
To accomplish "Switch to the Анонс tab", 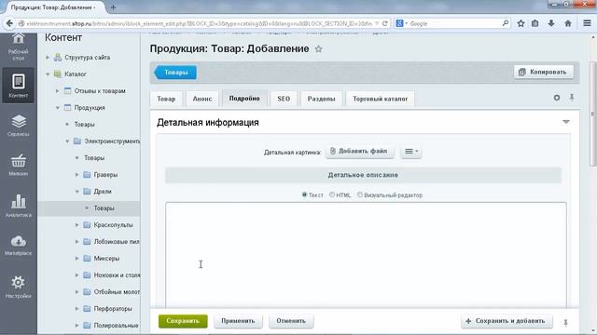I will (202, 99).
